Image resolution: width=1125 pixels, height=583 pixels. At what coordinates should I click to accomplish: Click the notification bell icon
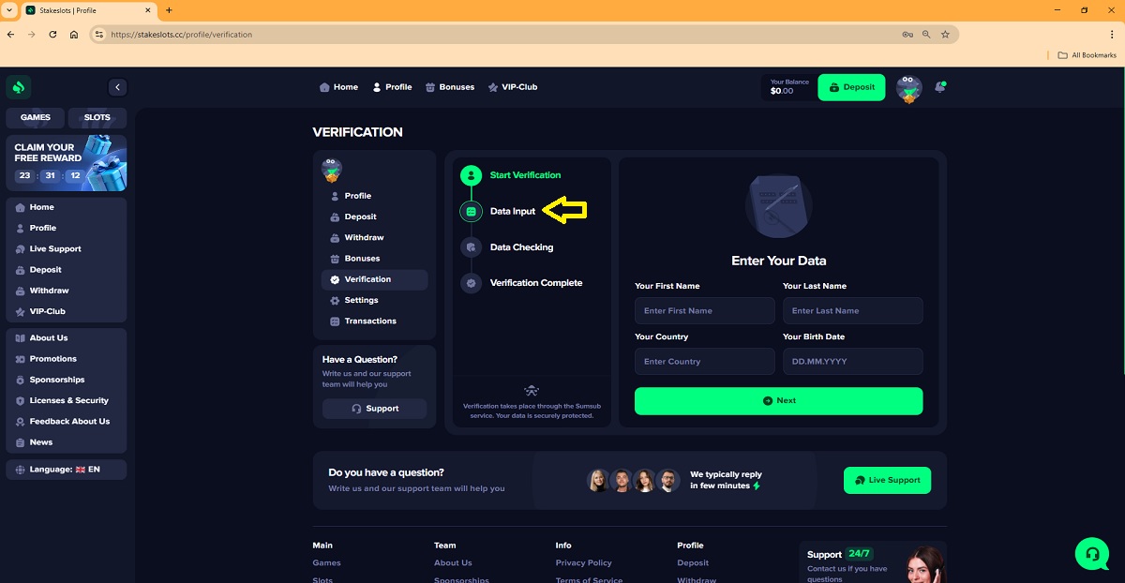939,87
